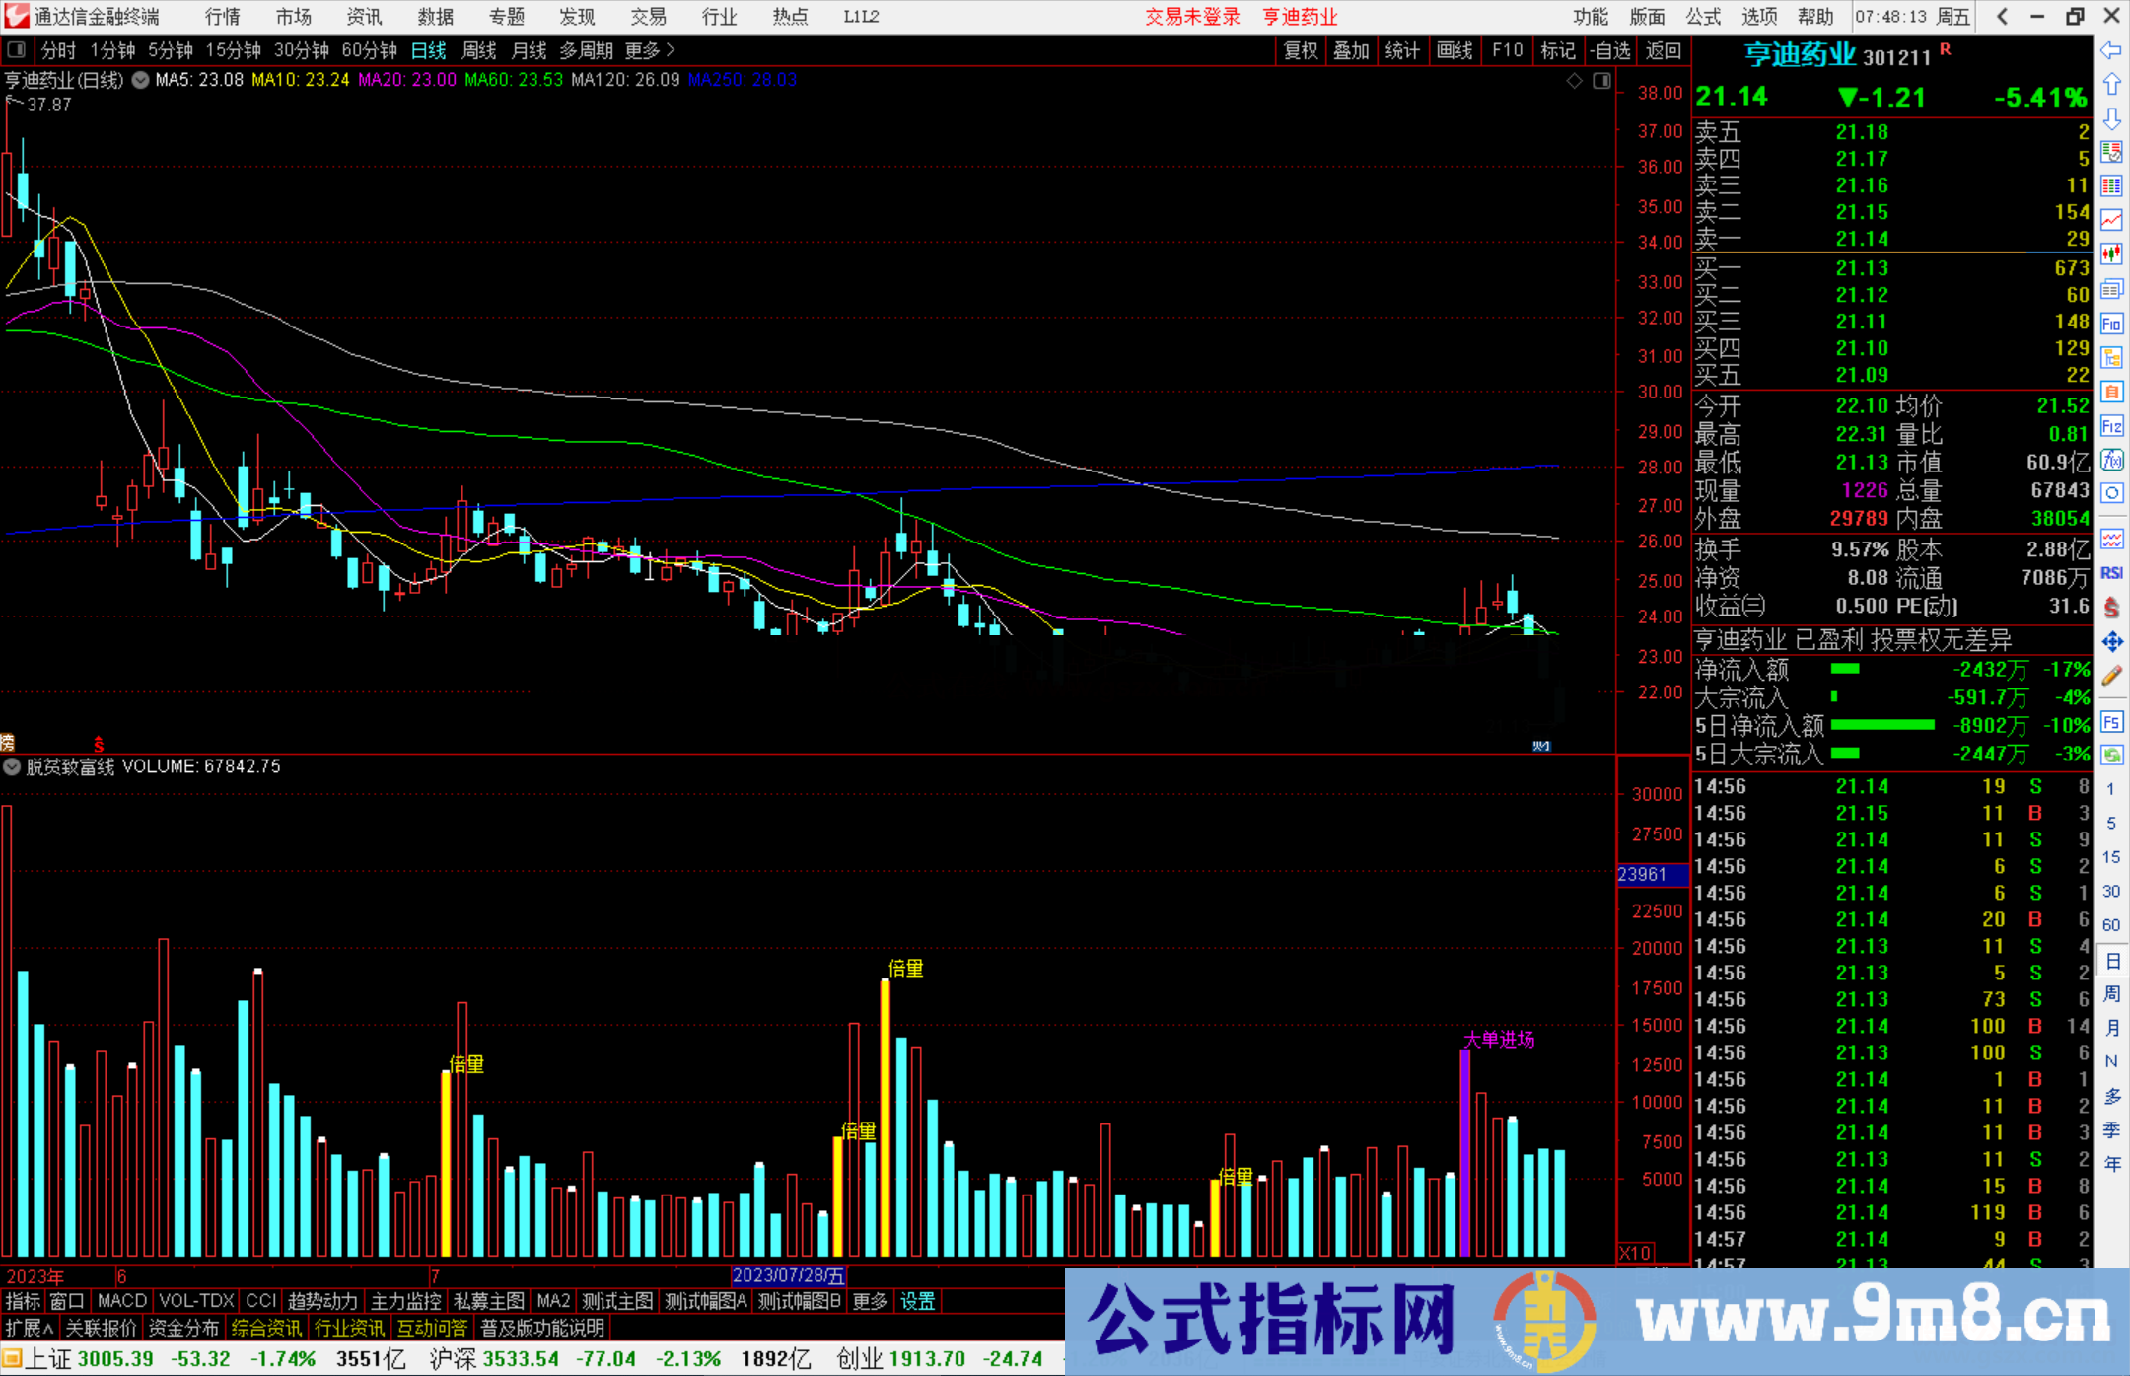Click the 2023/07/28 date marker on timeline
This screenshot has height=1376, width=2130.
point(788,1275)
